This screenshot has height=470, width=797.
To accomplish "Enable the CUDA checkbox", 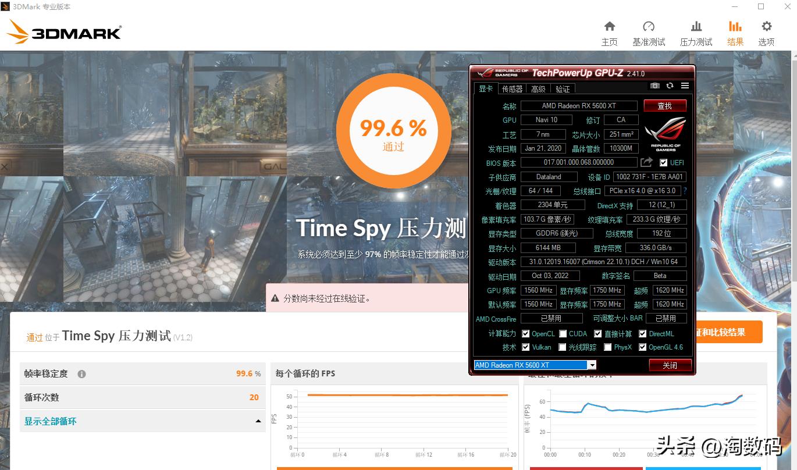I will click(563, 334).
